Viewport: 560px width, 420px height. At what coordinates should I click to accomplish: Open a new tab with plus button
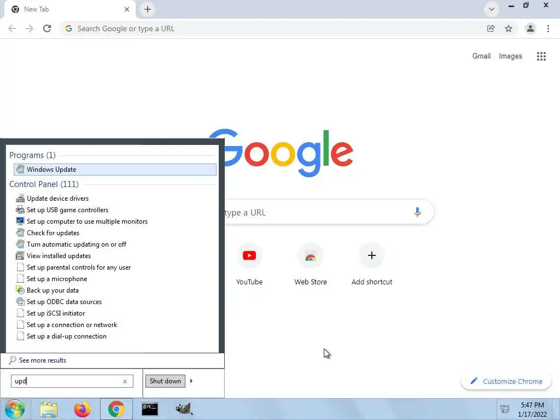click(148, 9)
